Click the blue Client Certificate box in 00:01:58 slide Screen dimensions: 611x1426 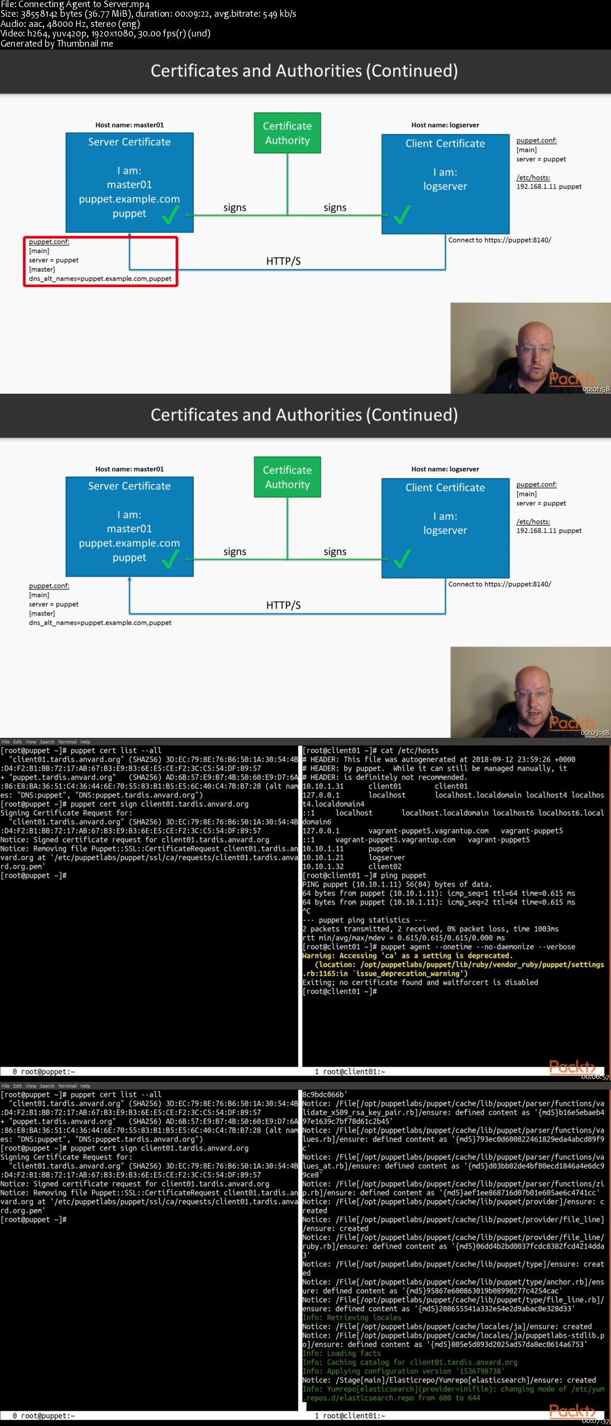click(446, 184)
